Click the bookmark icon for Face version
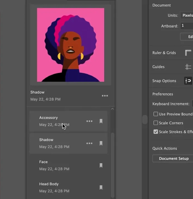This screenshot has width=193, height=199. point(101,165)
